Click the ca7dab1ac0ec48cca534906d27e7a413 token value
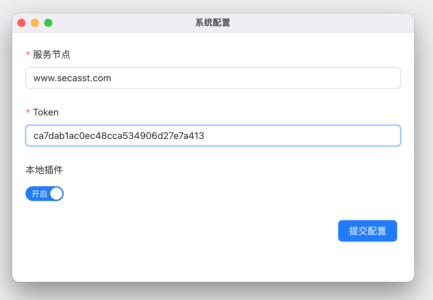This screenshot has height=300, width=433. [x=119, y=136]
